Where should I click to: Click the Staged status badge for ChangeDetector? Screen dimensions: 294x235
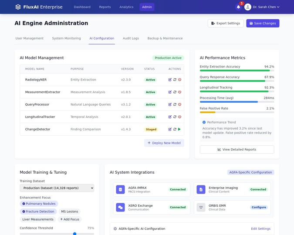[151, 129]
